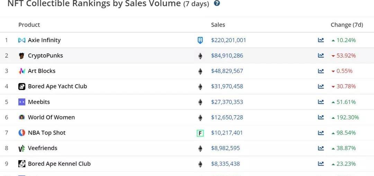Open the CryptoPunks product link
This screenshot has width=374, height=176.
[45, 56]
